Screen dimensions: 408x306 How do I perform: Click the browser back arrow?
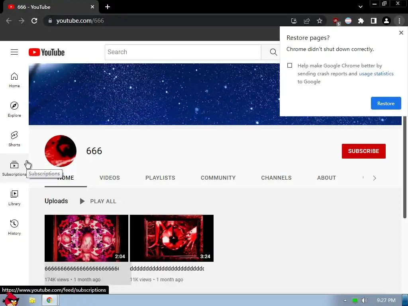tap(9, 21)
